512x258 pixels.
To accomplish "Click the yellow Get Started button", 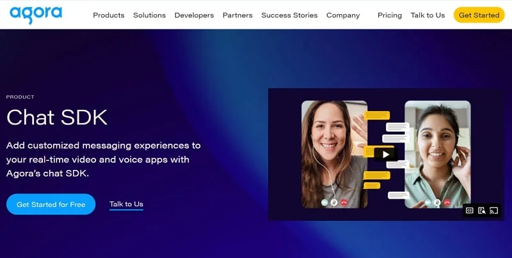I will (x=479, y=15).
